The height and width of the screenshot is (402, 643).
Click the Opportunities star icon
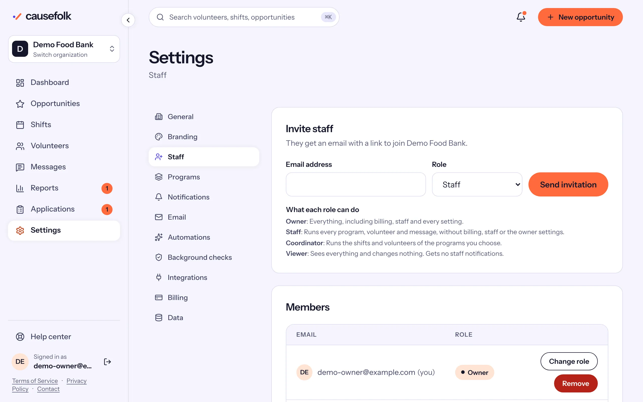tap(20, 104)
